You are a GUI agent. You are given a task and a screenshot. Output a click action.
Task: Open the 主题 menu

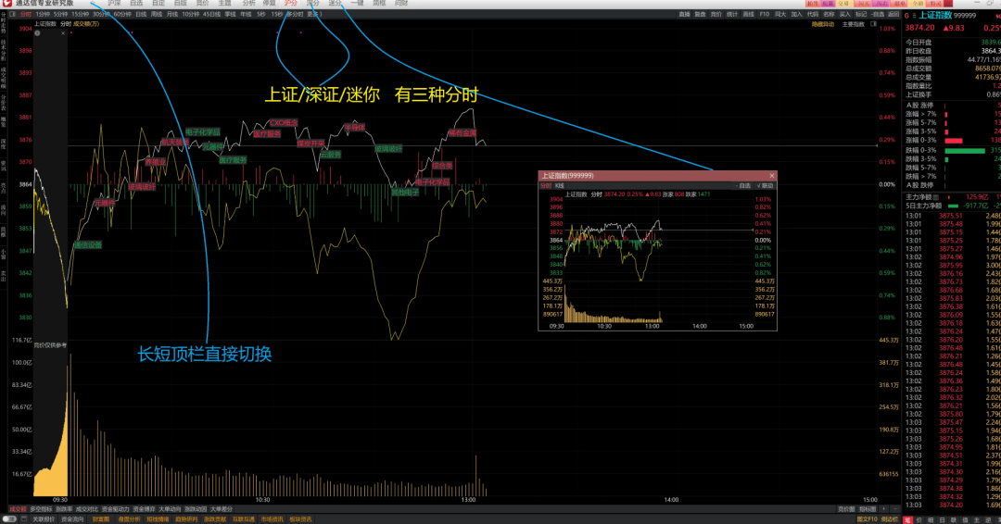224,3
